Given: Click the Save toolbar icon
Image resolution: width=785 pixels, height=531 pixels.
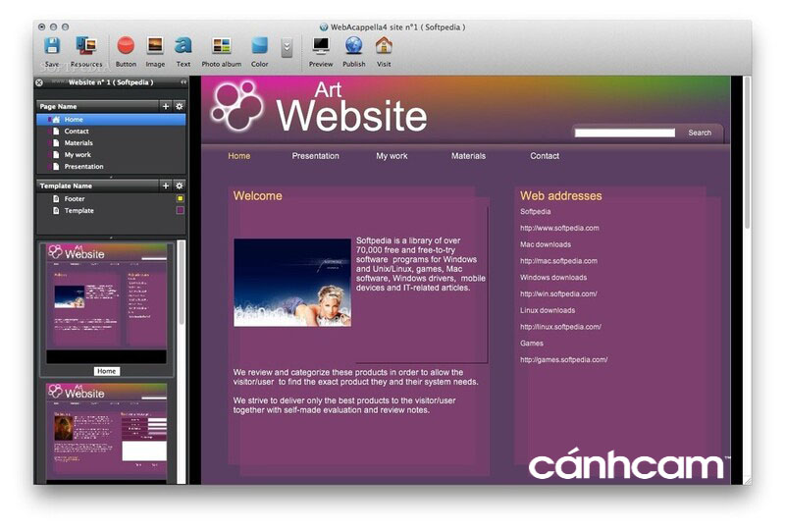Looking at the screenshot, I should [52, 45].
